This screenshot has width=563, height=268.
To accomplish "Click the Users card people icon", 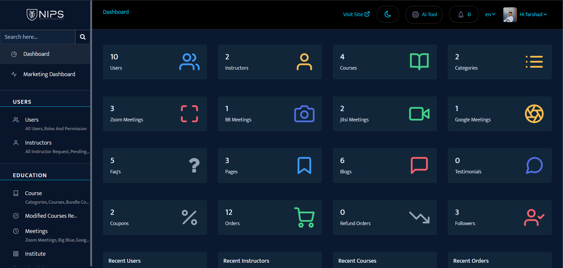I will (x=189, y=62).
